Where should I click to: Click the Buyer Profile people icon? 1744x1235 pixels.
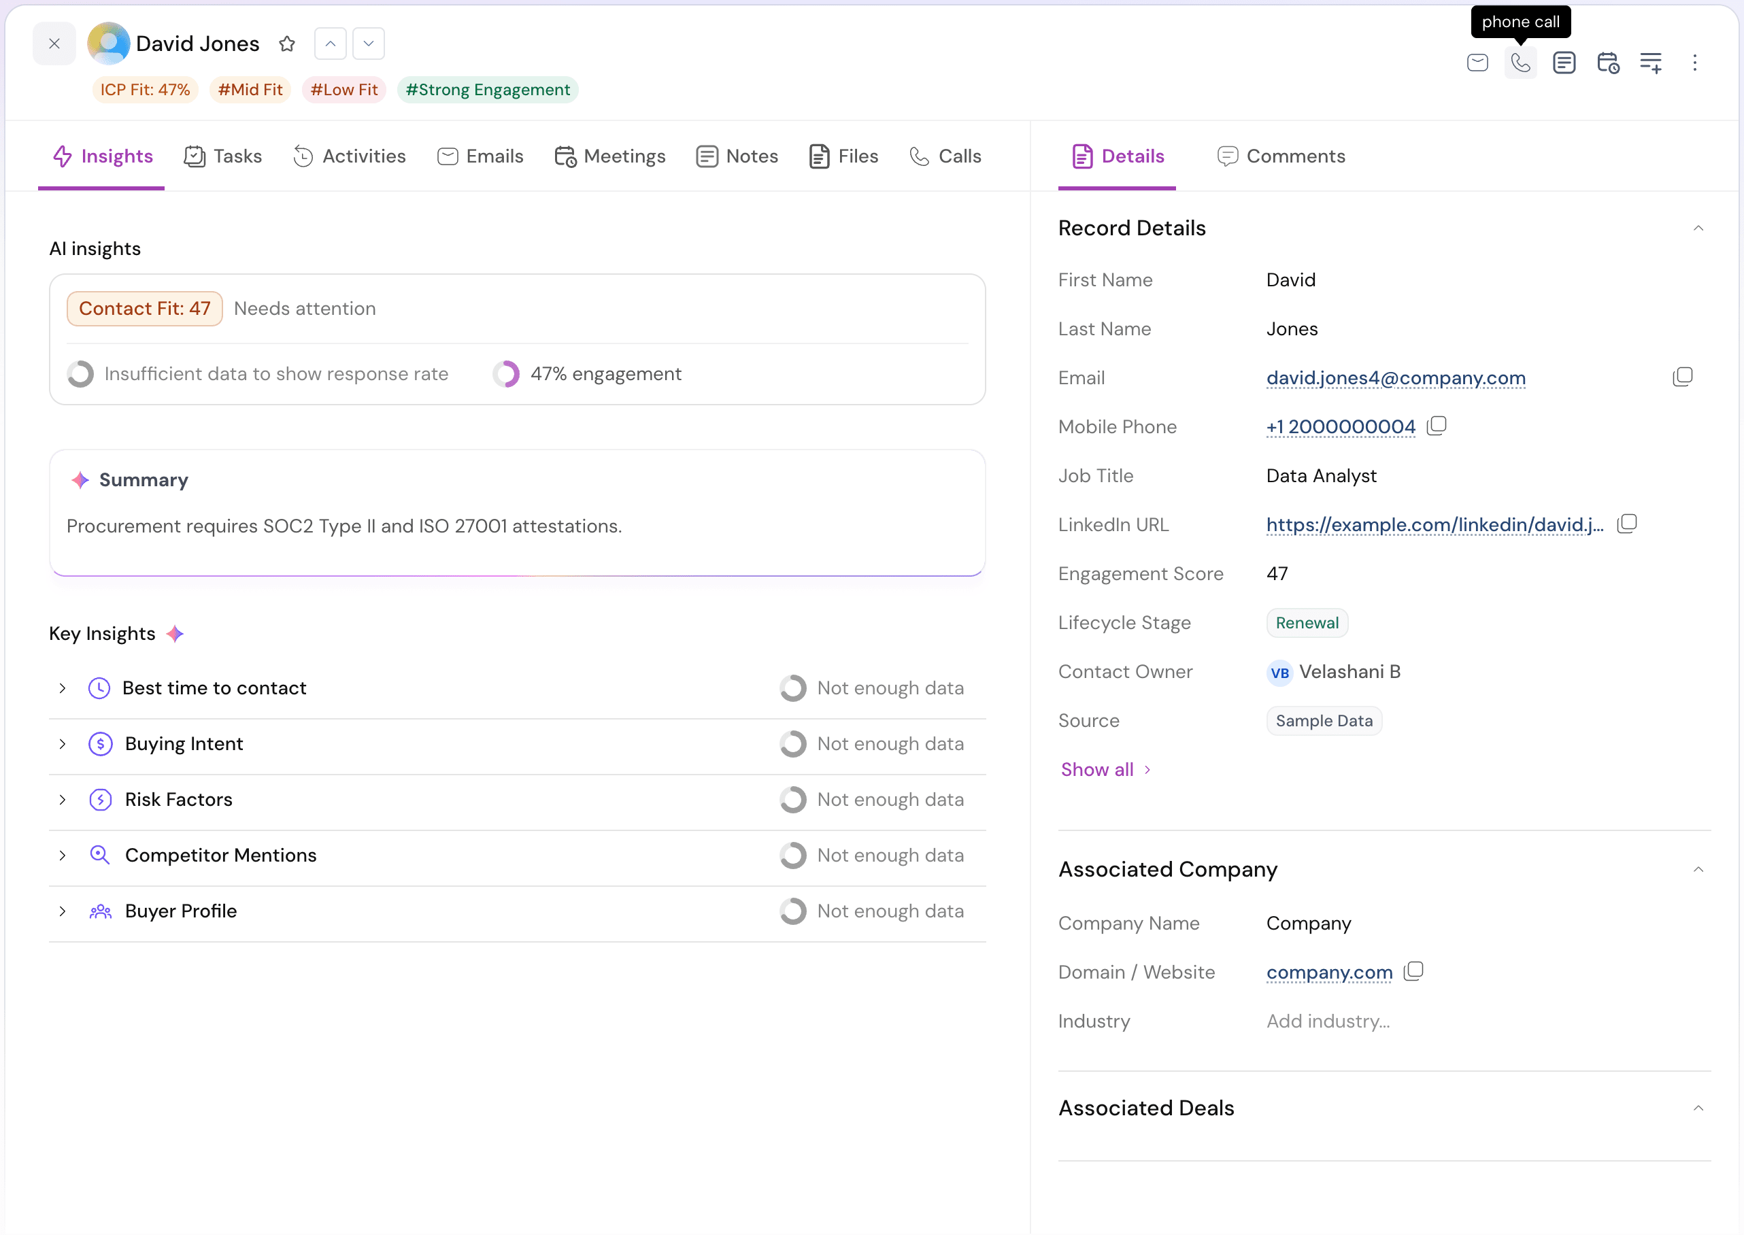point(101,911)
